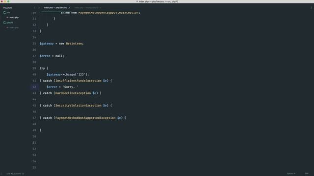This screenshot has height=176, width=314.
Task: Click the $gateway->charge('123') line
Action: 68,74
